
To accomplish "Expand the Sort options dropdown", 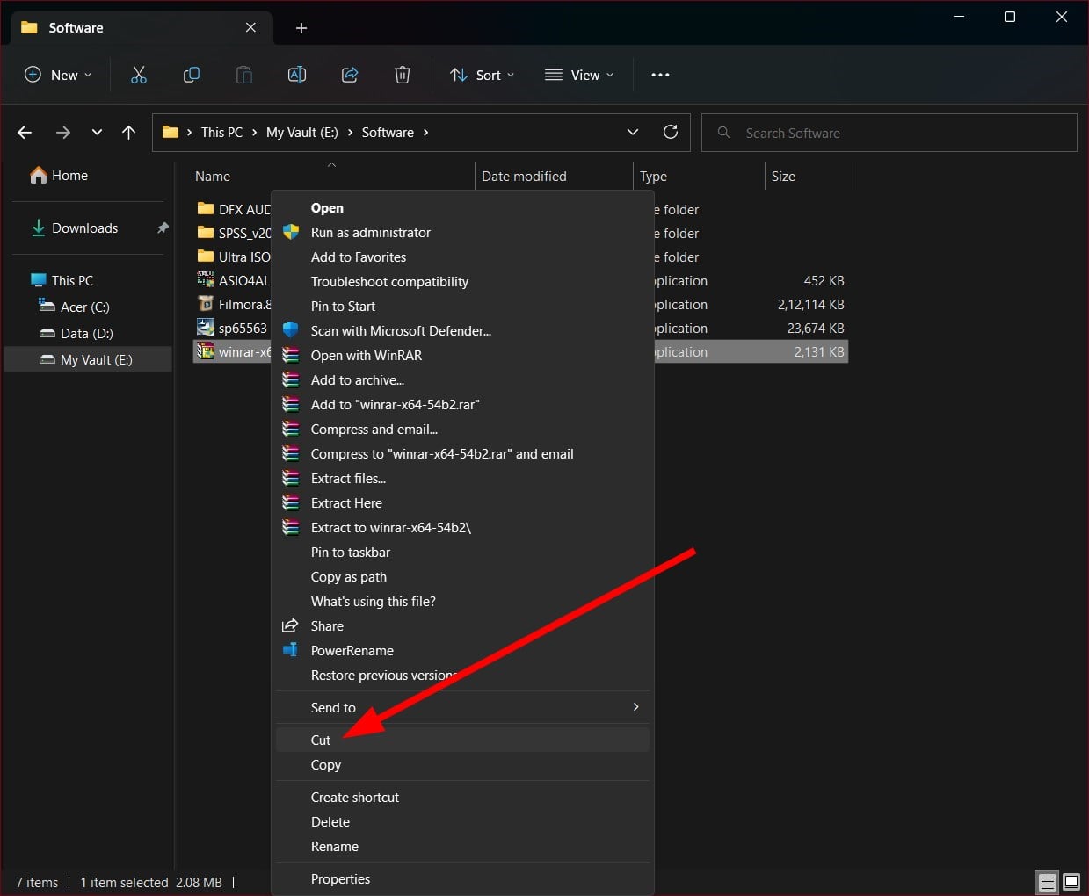I will pos(483,76).
